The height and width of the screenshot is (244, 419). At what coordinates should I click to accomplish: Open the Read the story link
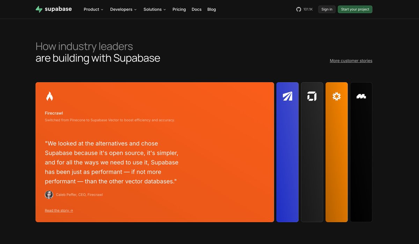point(59,210)
